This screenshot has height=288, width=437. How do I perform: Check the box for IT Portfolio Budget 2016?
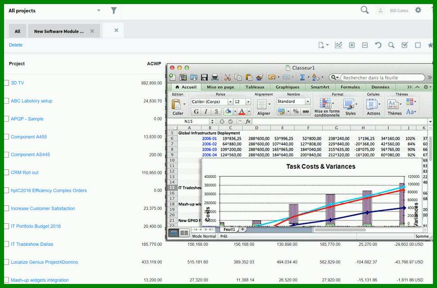coord(6,226)
